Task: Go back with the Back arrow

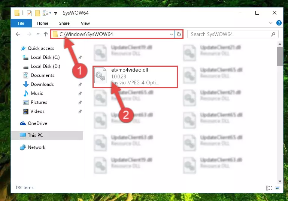Action: tap(18, 34)
